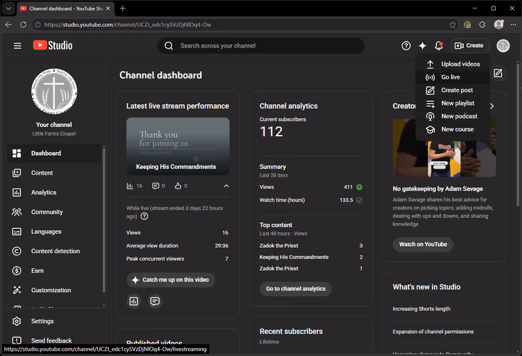Click the live stream likes thumbs-up icon
522x356 pixels.
tap(178, 186)
